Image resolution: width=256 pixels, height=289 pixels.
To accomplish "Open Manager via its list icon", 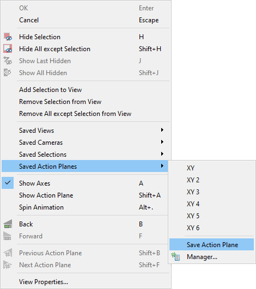I will (x=175, y=256).
